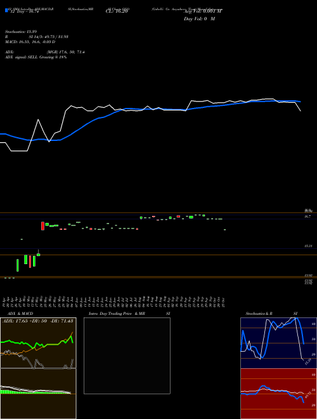Click the "Day Vol: 0 M" label
Viewport: 317px width, 419px height.
coord(199,19)
